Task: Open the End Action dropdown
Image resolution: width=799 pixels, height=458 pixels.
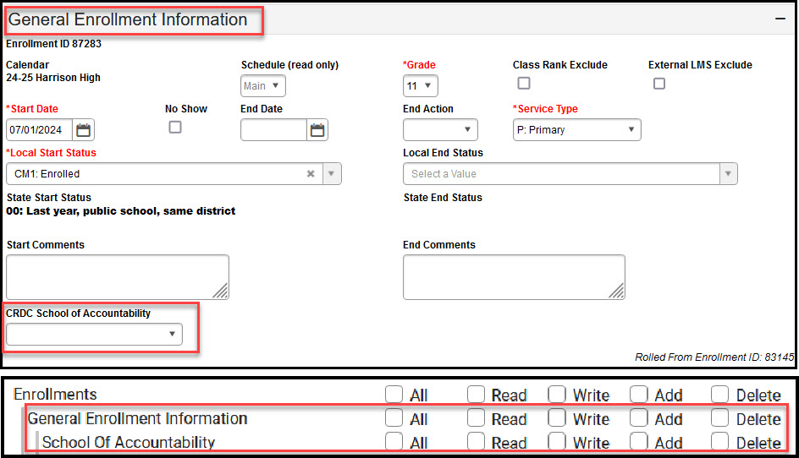Action: (440, 130)
